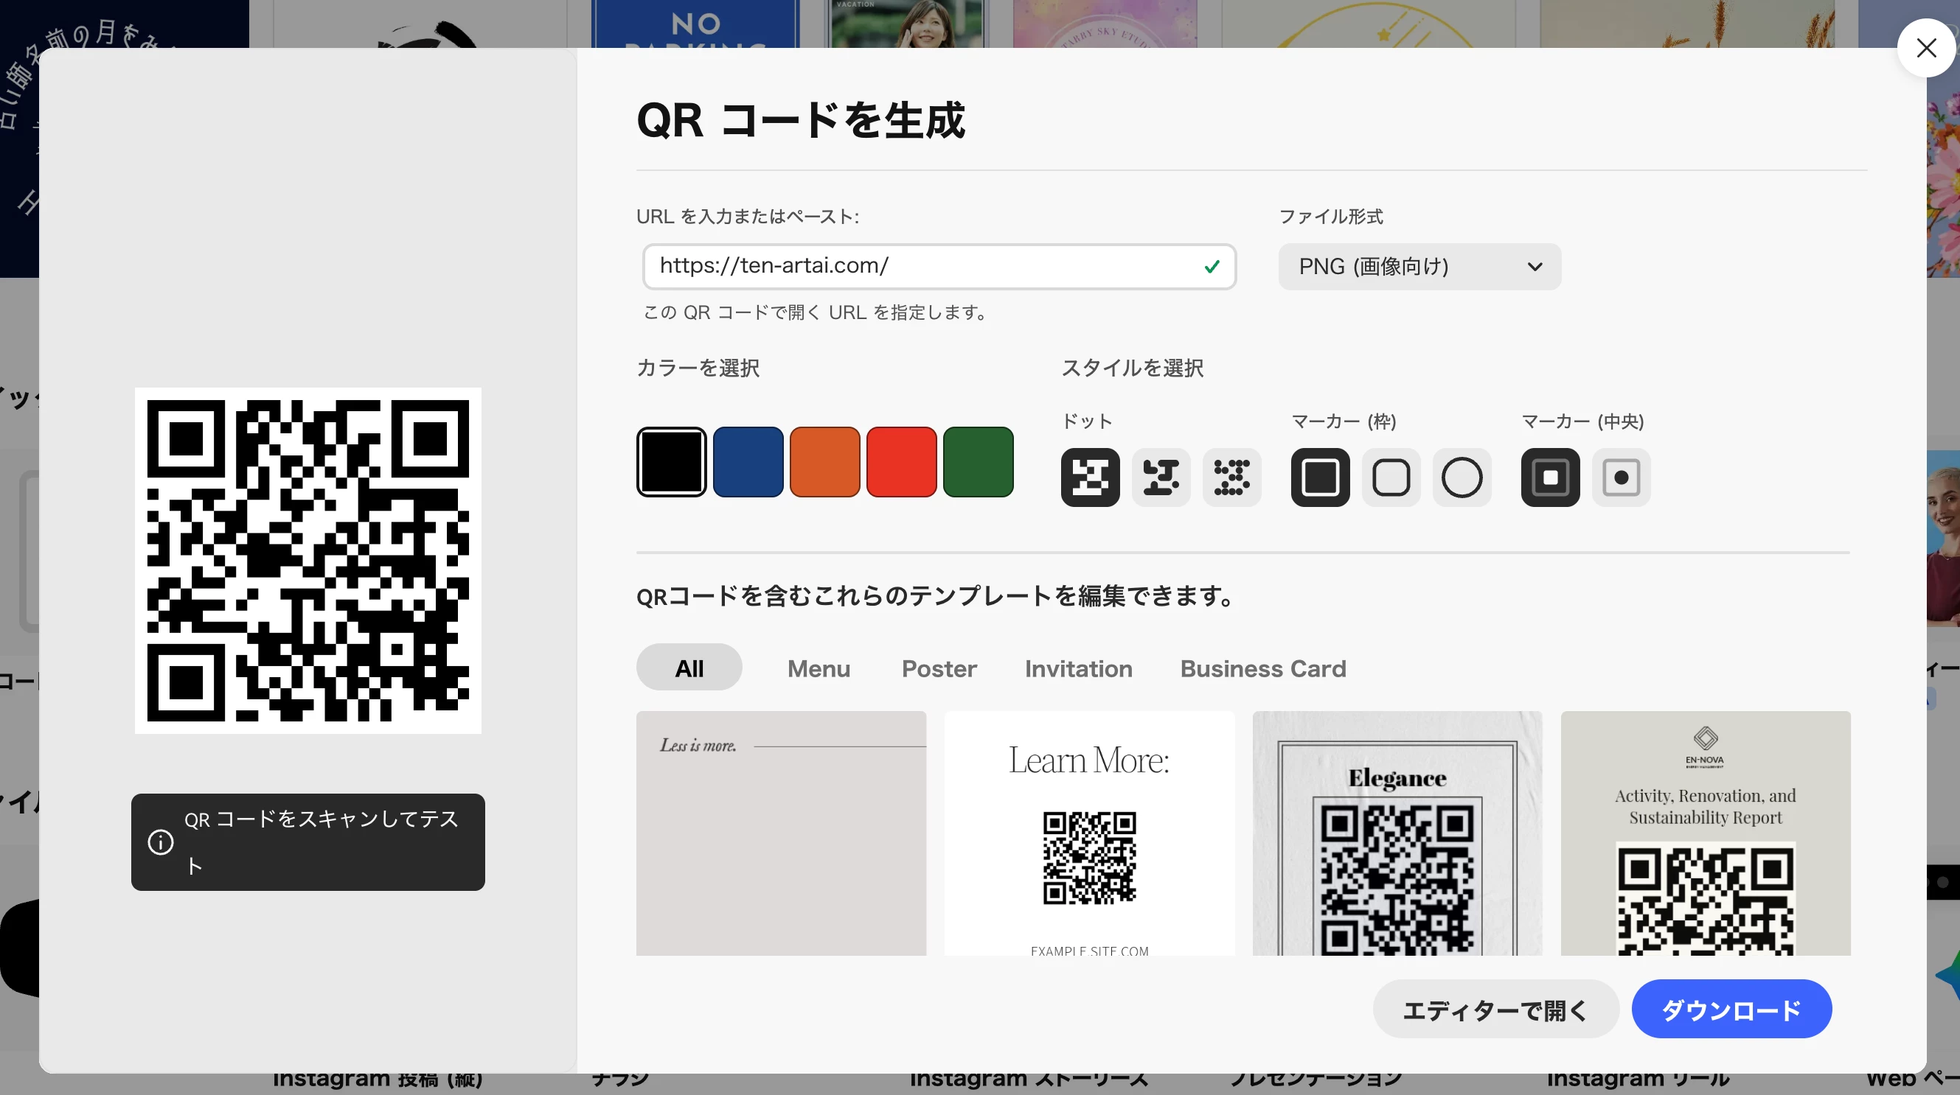Select the red color swatch
The height and width of the screenshot is (1095, 1960).
902,461
